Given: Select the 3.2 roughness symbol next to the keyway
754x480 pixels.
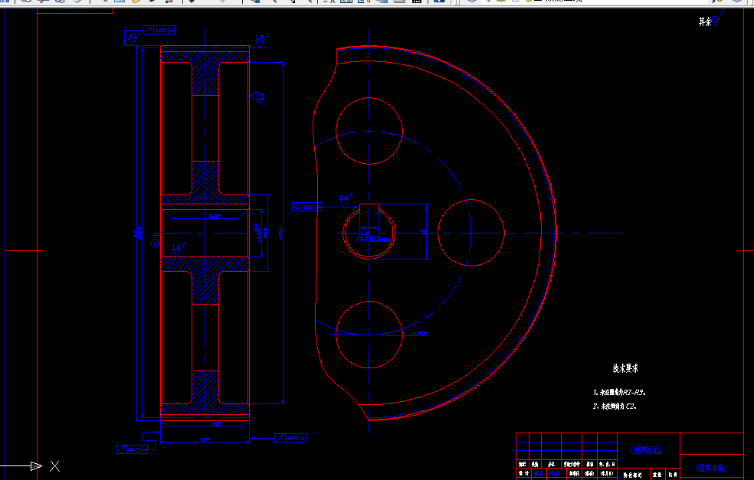Looking at the screenshot, I should click(345, 199).
